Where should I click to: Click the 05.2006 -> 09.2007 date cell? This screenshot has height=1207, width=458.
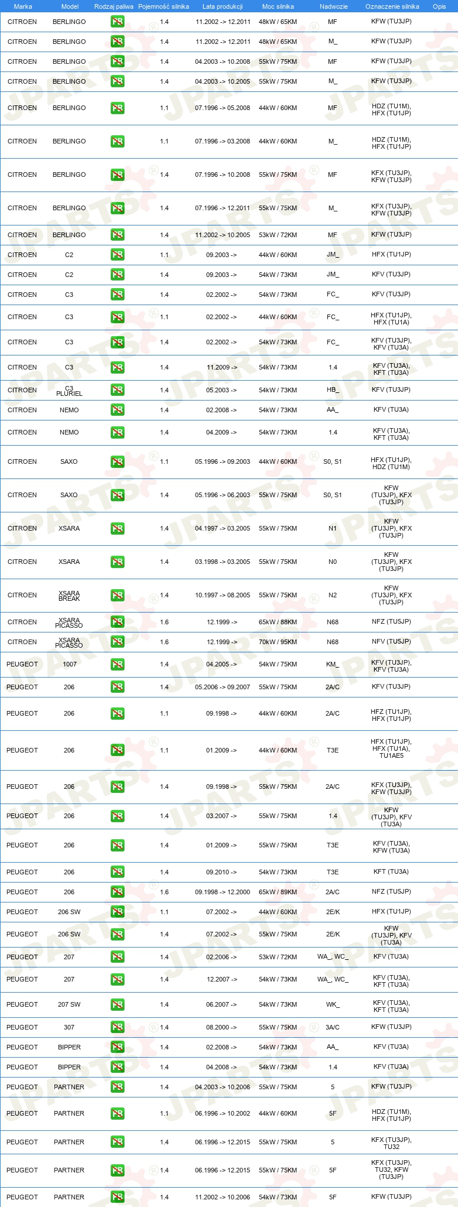point(223,687)
